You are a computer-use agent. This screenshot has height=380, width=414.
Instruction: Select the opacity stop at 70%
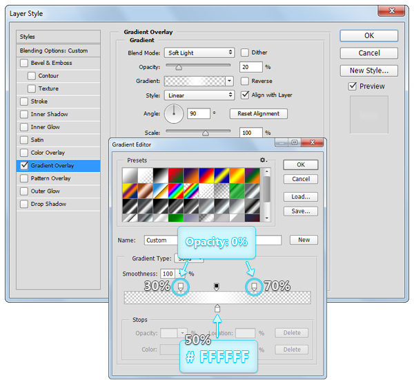click(254, 286)
